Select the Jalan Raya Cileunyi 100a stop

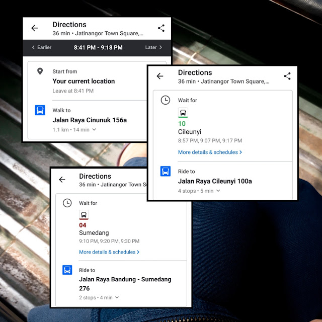[215, 181]
